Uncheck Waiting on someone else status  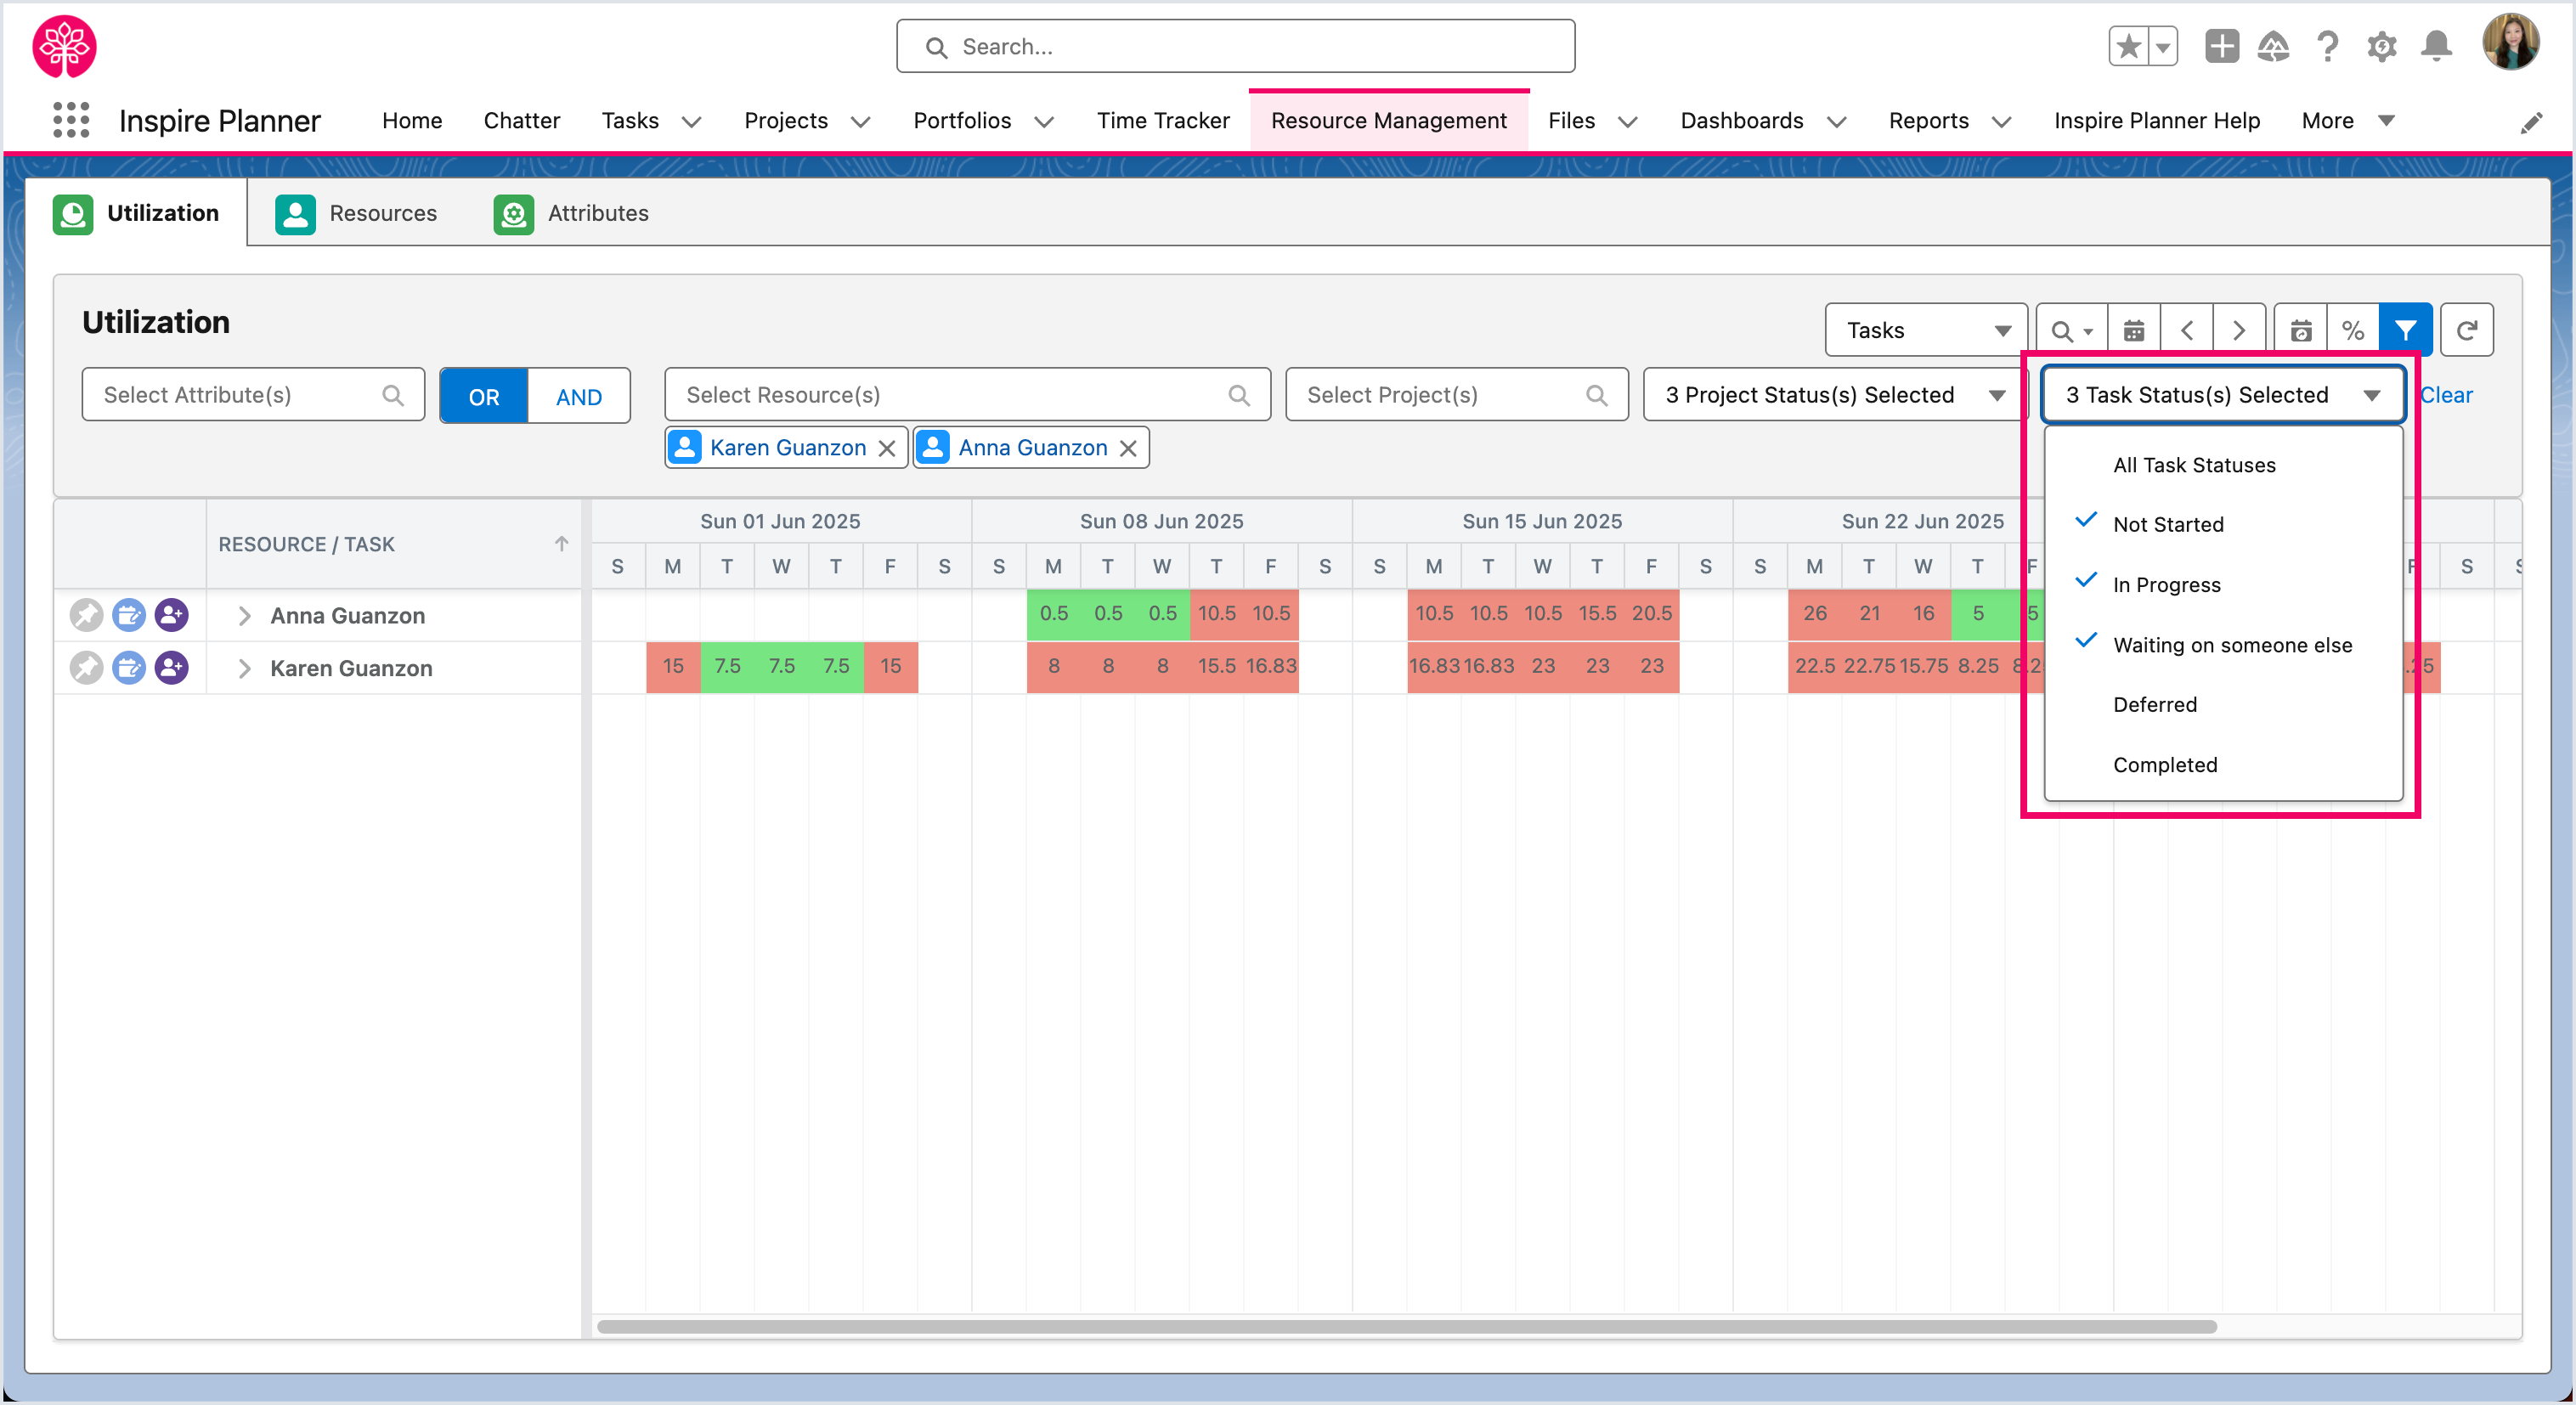pyautogui.click(x=2223, y=645)
